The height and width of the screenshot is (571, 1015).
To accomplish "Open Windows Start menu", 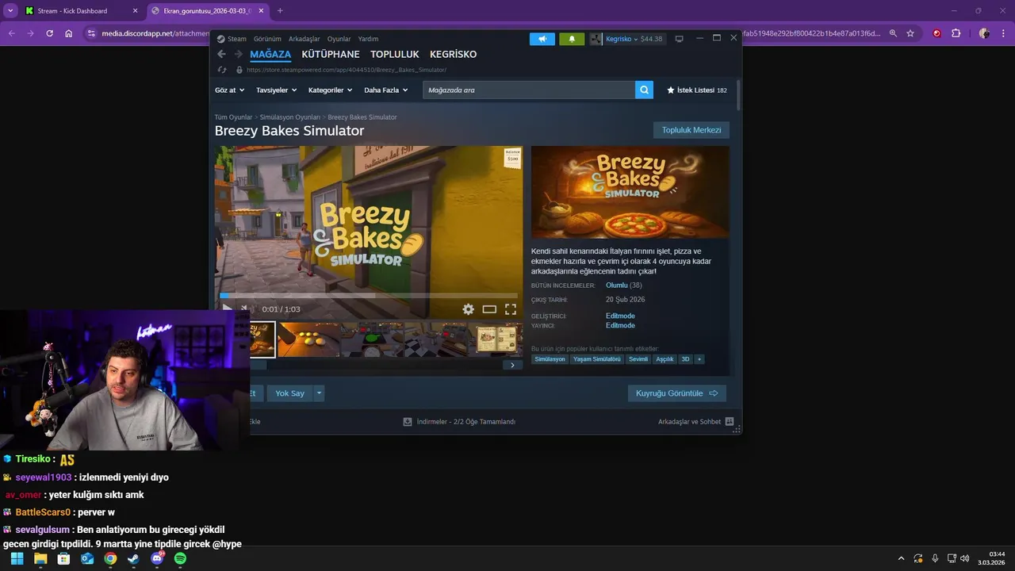I will pyautogui.click(x=17, y=558).
